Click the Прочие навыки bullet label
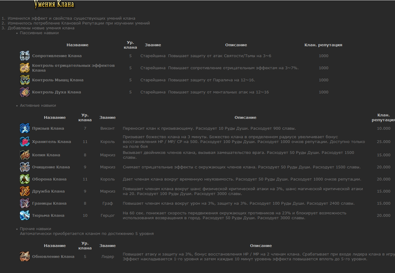 [35, 229]
